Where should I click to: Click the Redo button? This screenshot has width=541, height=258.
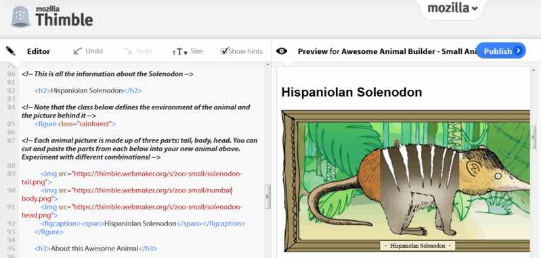tap(137, 51)
